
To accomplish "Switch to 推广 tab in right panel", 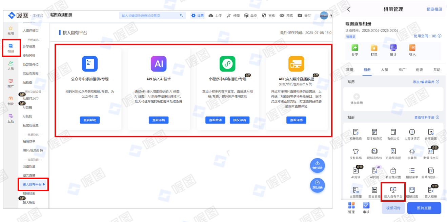I will [402, 69].
